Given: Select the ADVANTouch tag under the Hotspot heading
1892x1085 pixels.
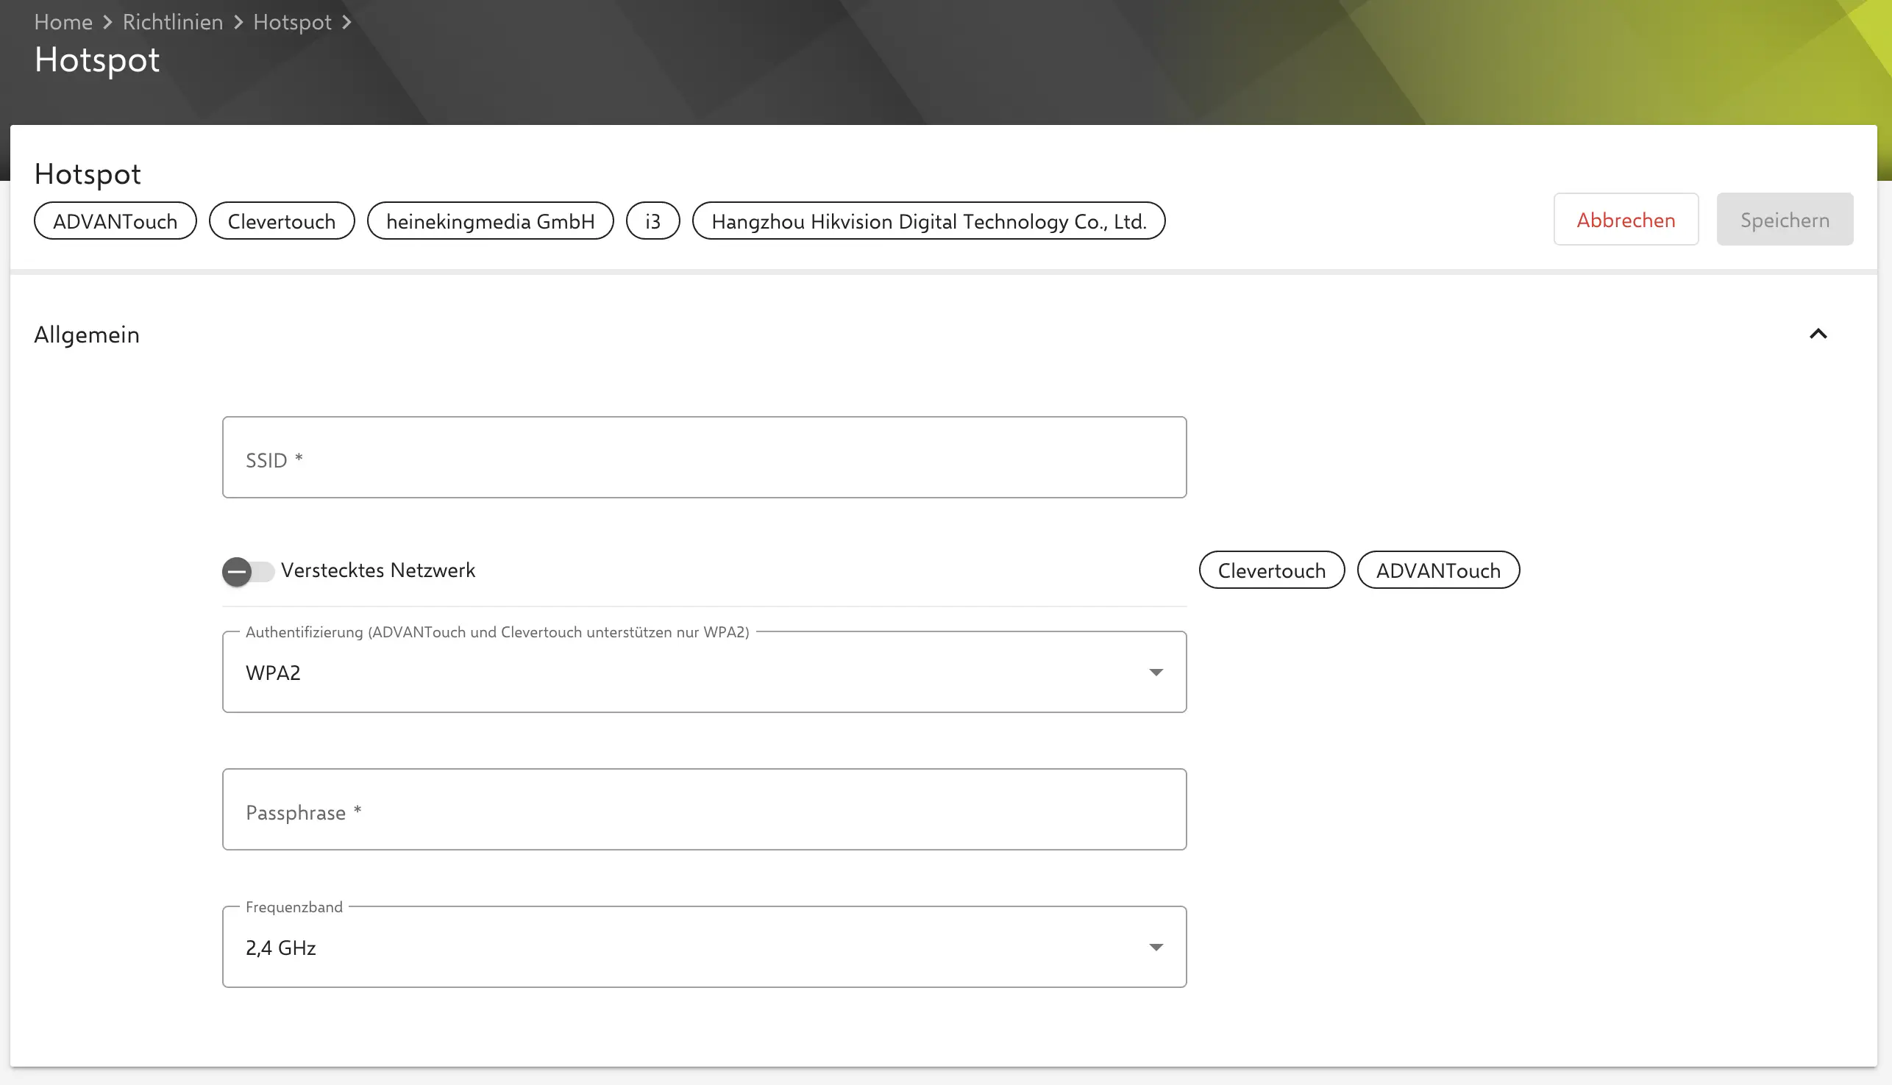Looking at the screenshot, I should click(115, 221).
